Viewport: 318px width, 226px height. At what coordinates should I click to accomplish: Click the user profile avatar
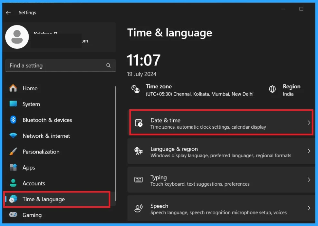17,37
